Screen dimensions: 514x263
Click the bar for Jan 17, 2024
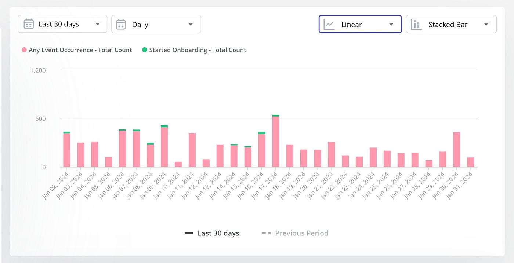click(276, 141)
